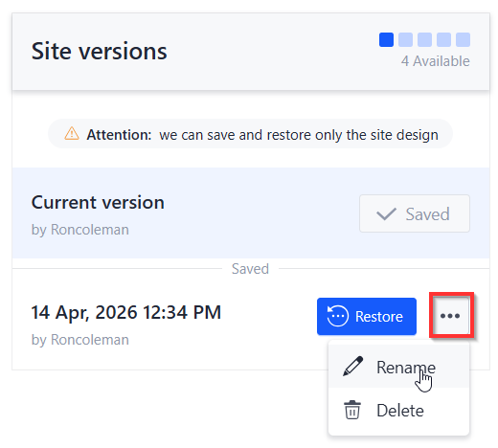Screen dimensions: 498x448
Task: Click the dark blue used version slot square
Action: [386, 39]
